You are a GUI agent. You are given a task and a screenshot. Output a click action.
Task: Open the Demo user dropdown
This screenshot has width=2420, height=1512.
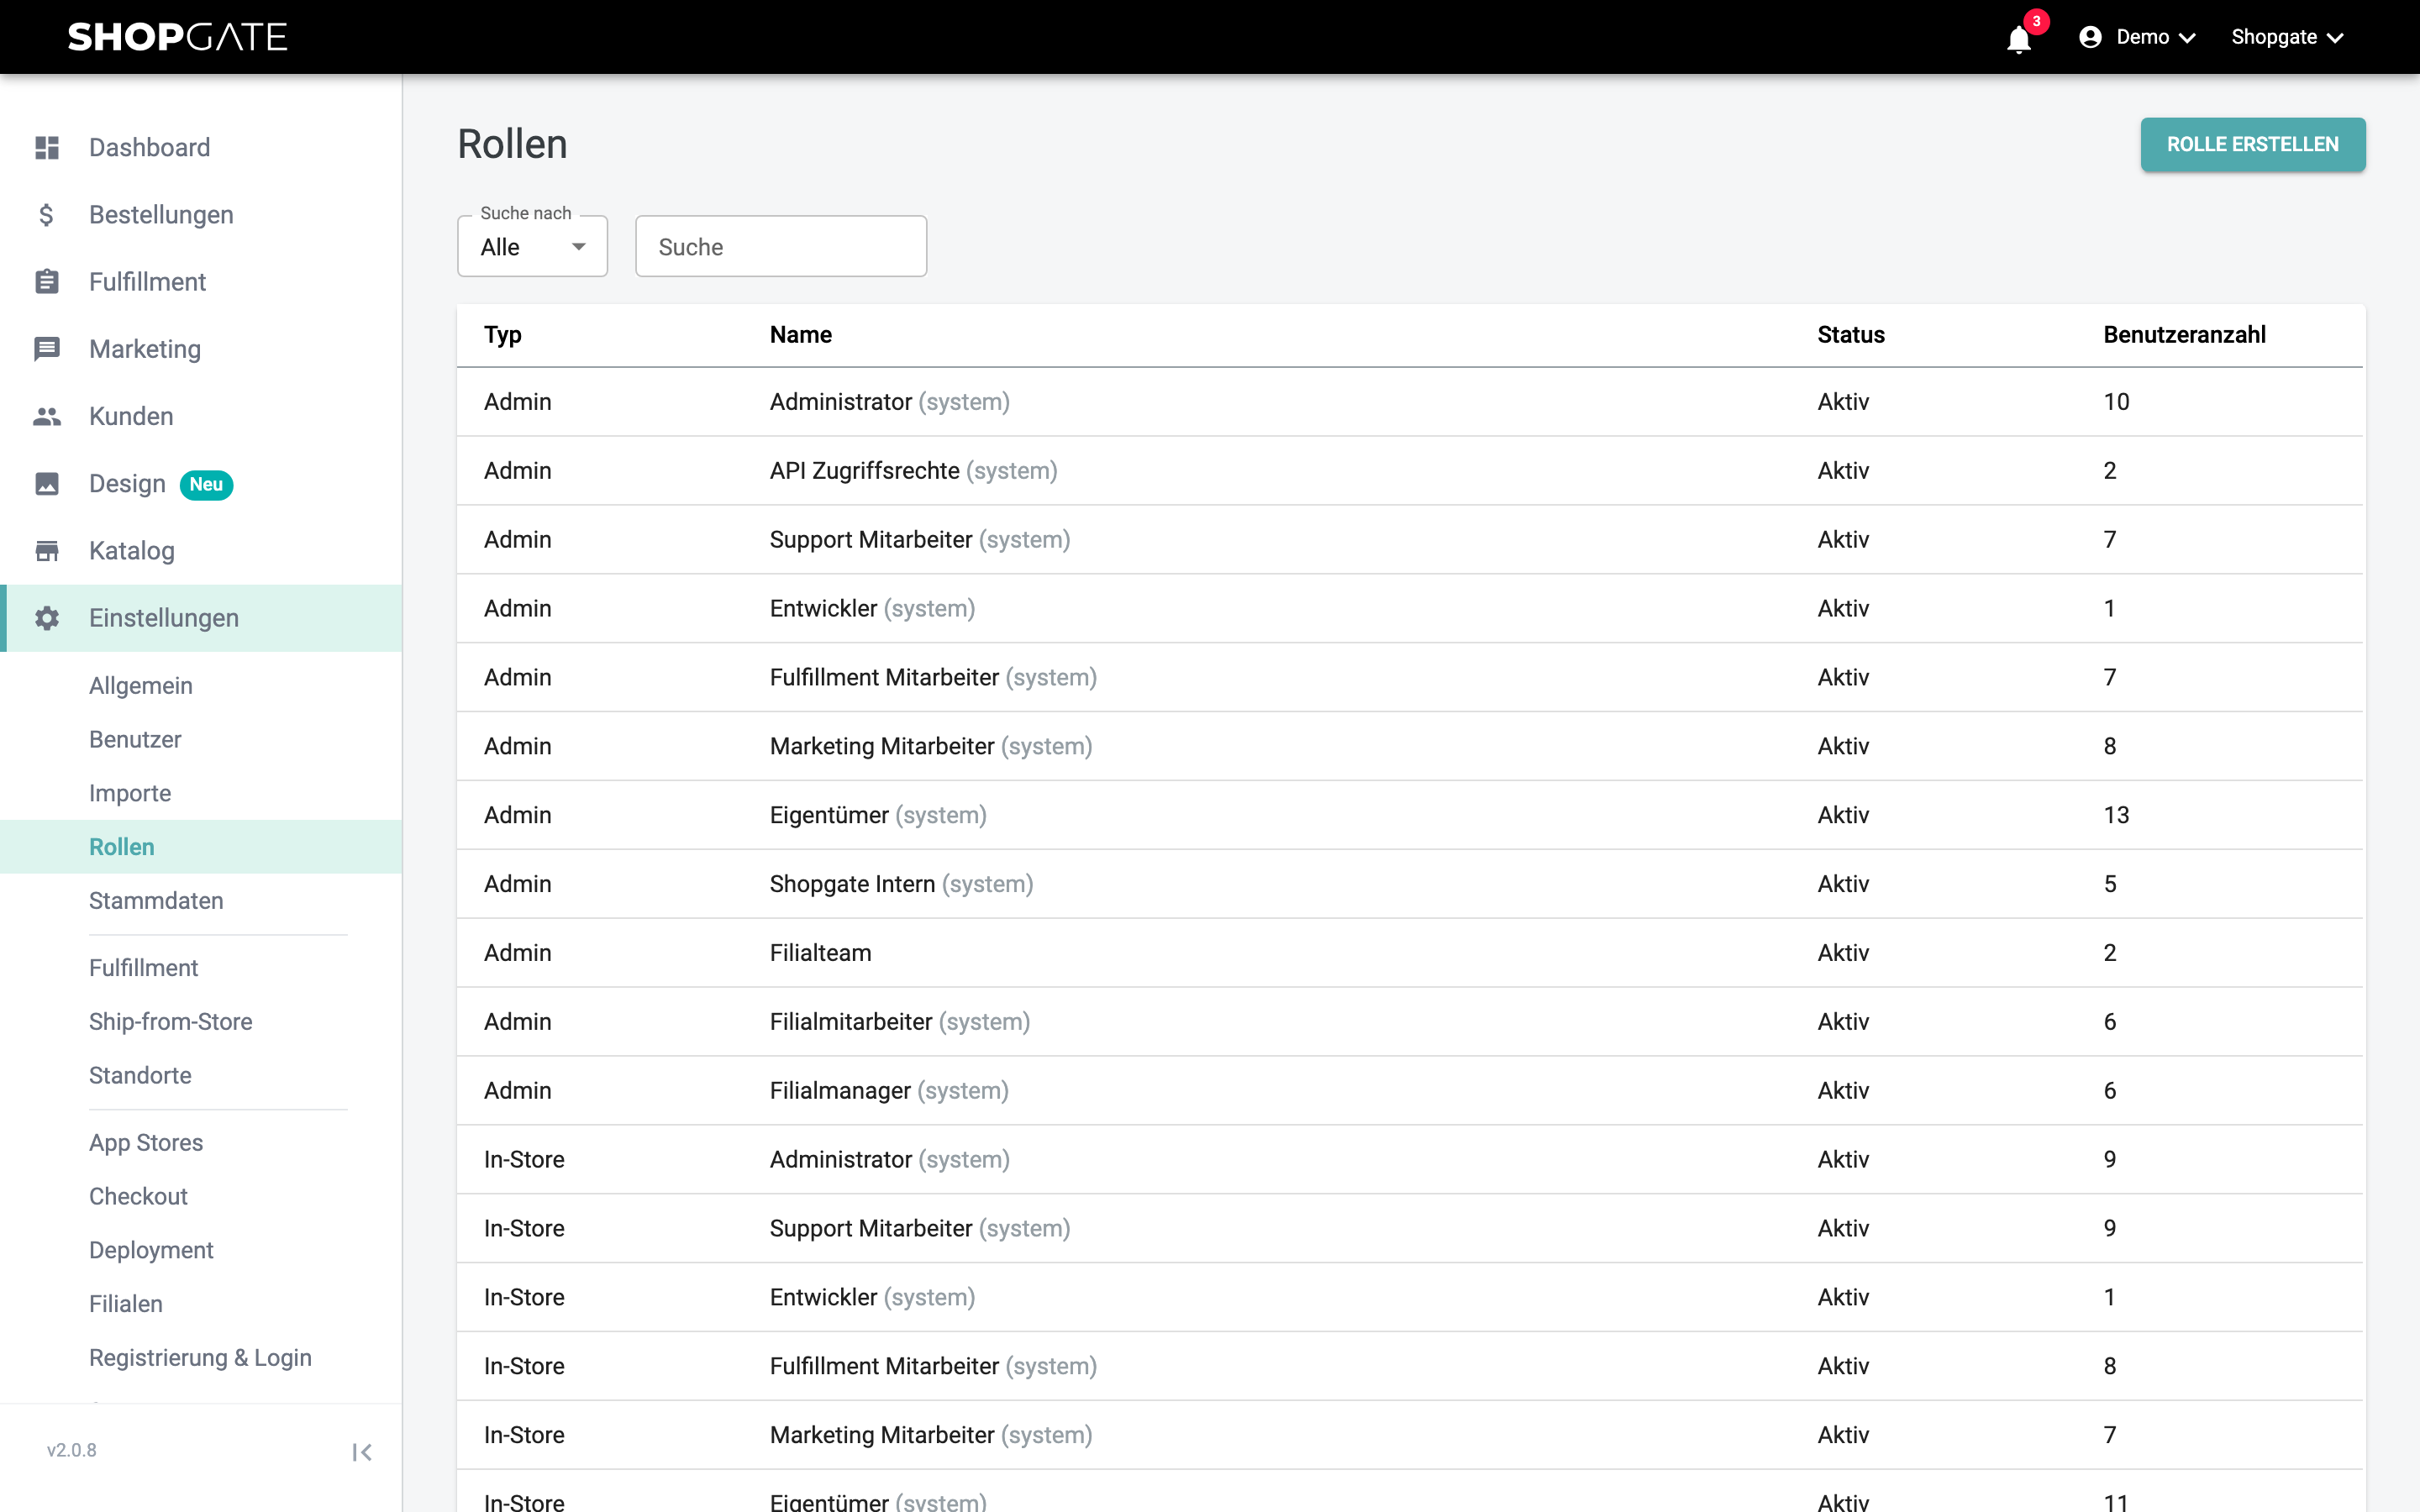[2138, 37]
